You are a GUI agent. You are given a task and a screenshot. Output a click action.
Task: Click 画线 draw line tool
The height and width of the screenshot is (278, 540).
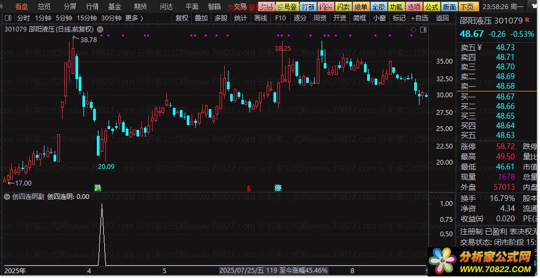tap(260, 18)
